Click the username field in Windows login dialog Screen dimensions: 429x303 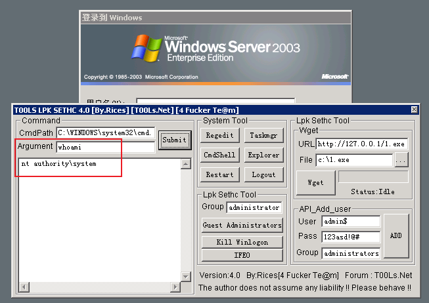pos(215,100)
